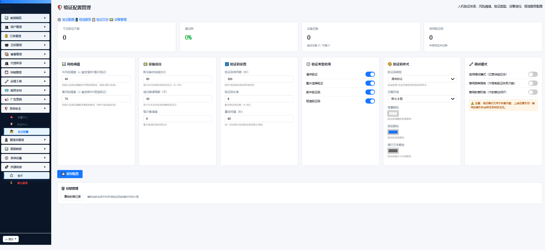Click the 验证码有效期 input field
The height and width of the screenshot is (250, 545).
point(259,79)
